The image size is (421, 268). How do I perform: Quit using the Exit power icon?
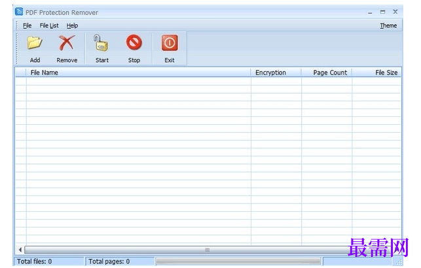170,43
